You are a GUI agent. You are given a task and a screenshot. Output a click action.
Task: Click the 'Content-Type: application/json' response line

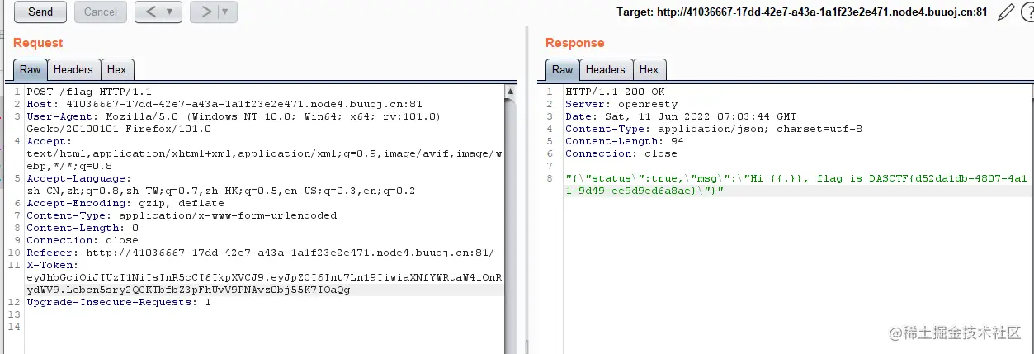click(714, 129)
